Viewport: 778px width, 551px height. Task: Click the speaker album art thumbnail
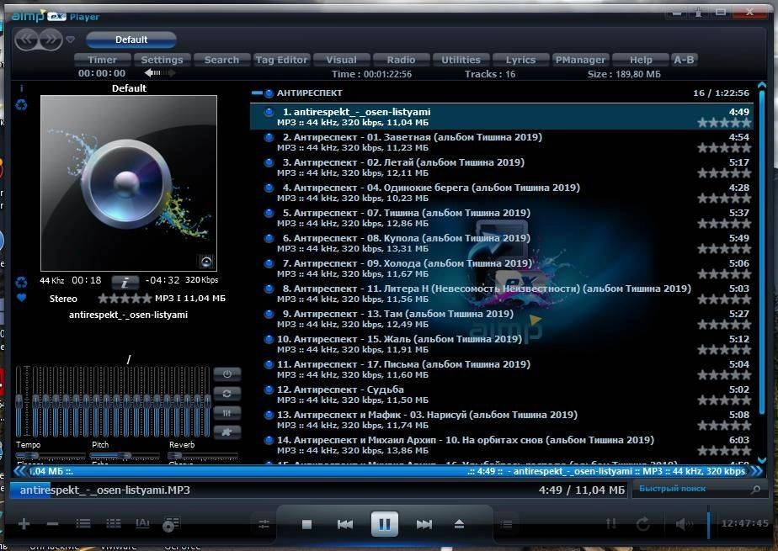129,183
